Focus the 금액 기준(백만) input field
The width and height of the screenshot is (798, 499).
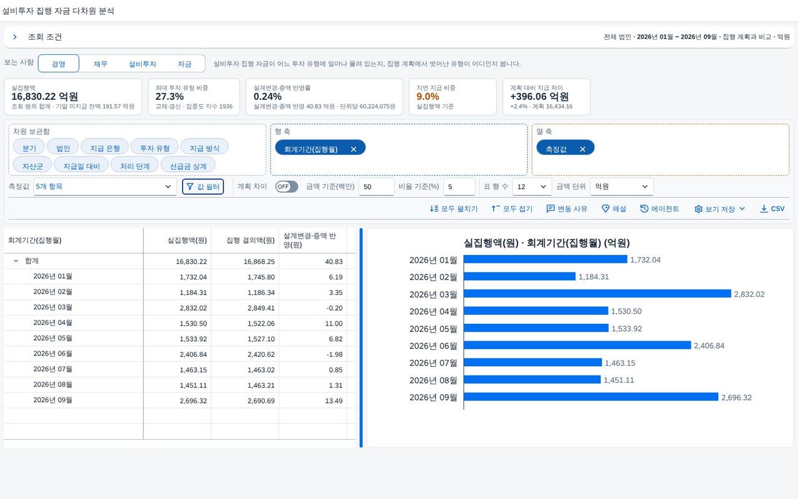pyautogui.click(x=377, y=187)
